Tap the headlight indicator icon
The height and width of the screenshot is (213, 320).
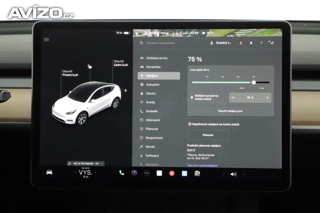(47, 40)
